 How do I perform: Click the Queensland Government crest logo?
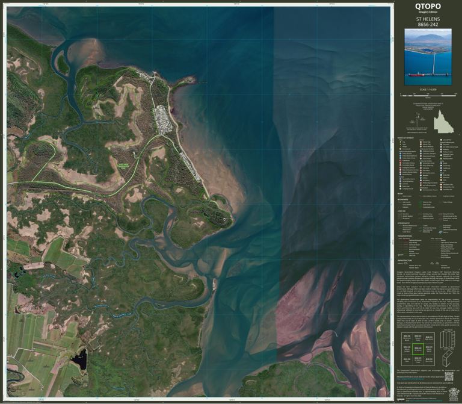[454, 394]
